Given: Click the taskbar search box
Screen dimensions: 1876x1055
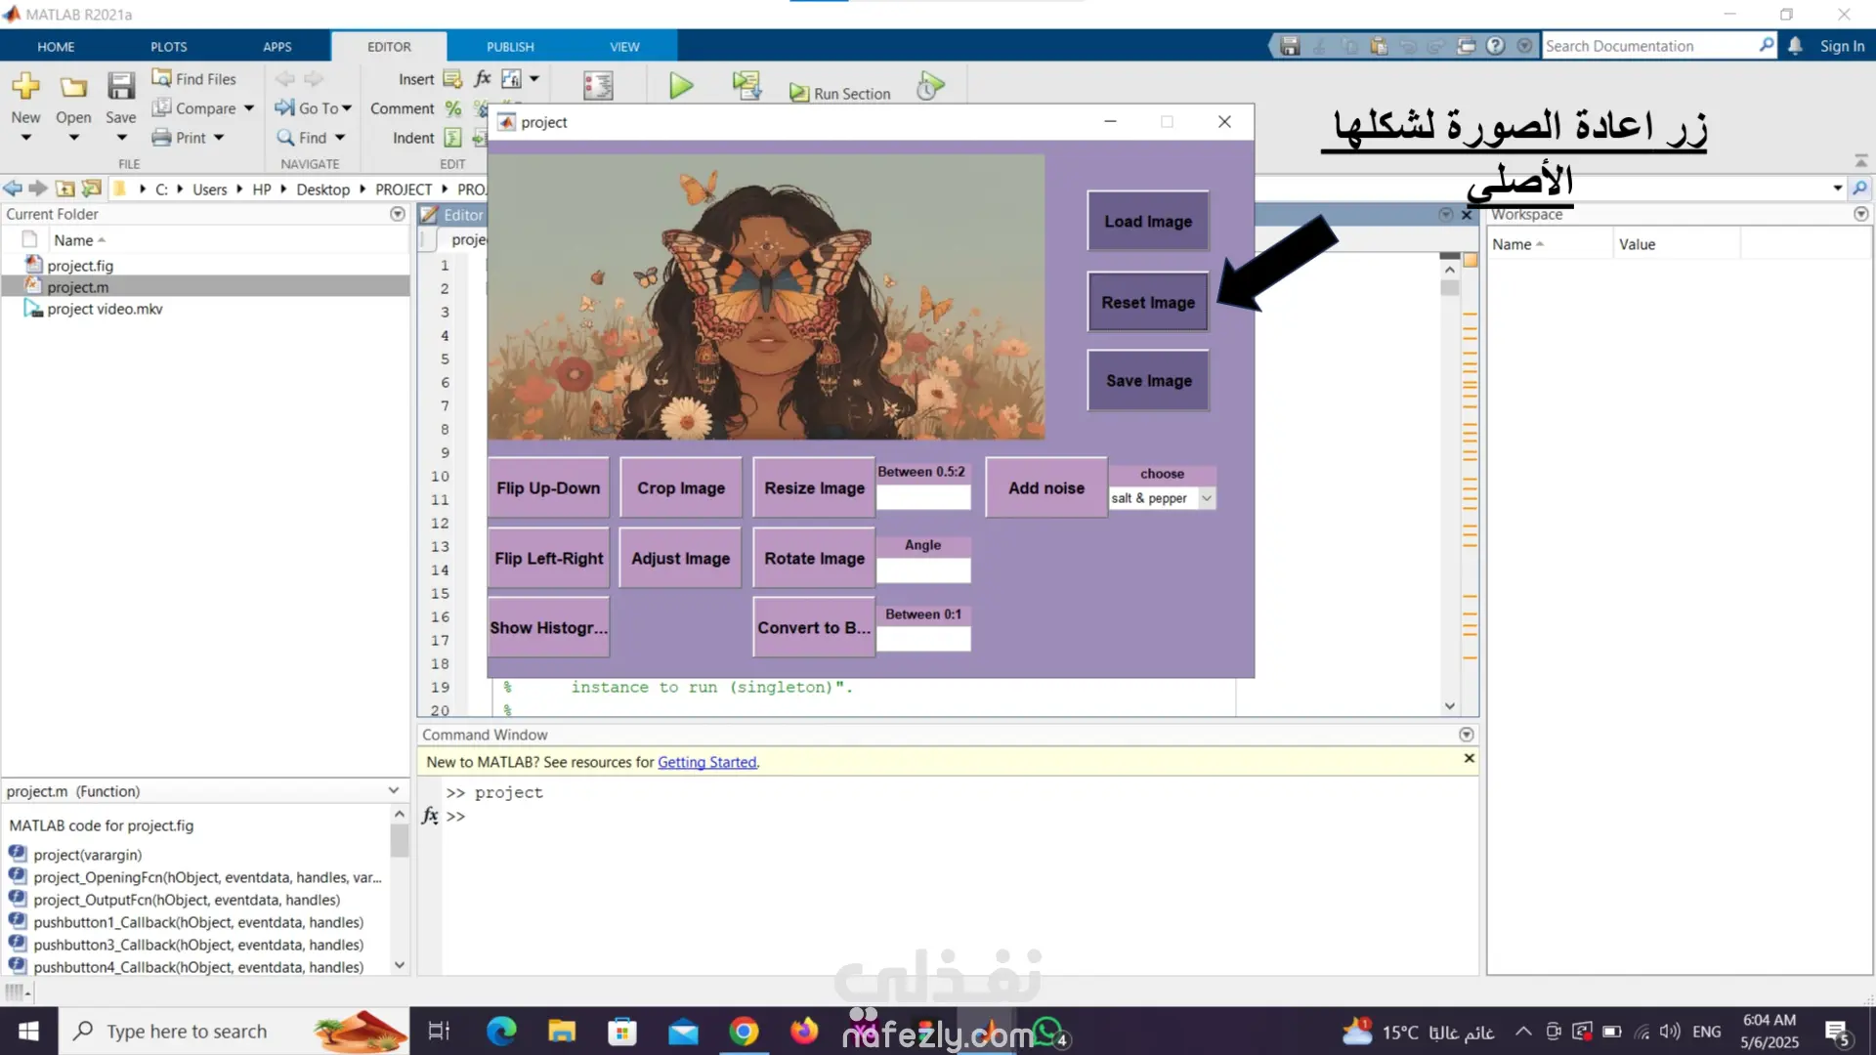Looking at the screenshot, I should coord(234,1032).
